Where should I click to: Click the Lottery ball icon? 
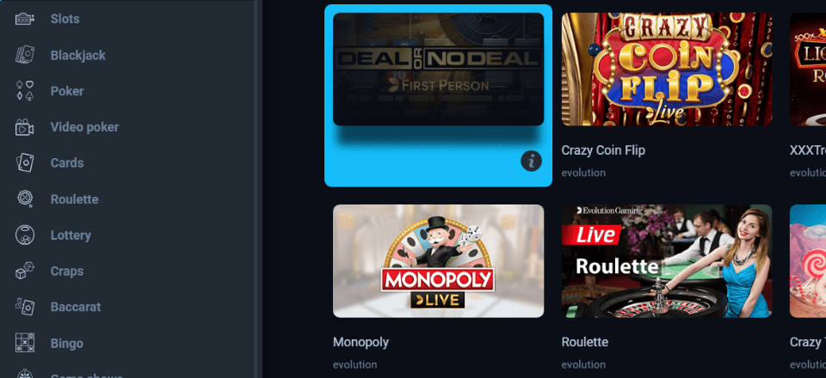pyautogui.click(x=25, y=235)
